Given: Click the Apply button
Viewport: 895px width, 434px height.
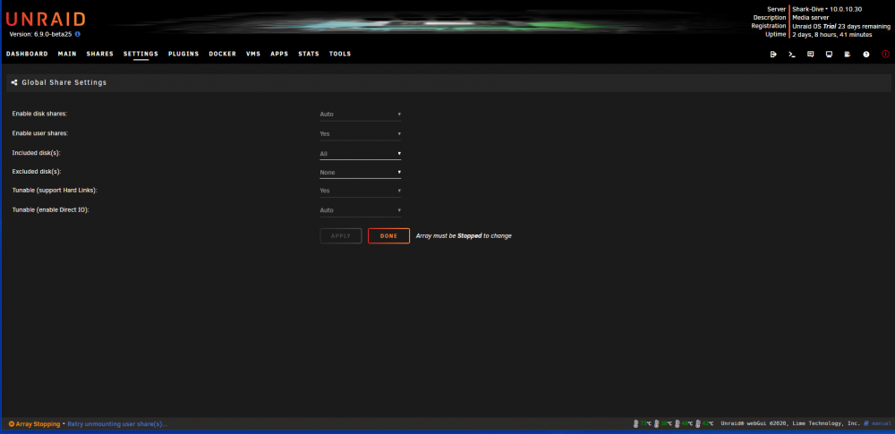Looking at the screenshot, I should [x=341, y=236].
